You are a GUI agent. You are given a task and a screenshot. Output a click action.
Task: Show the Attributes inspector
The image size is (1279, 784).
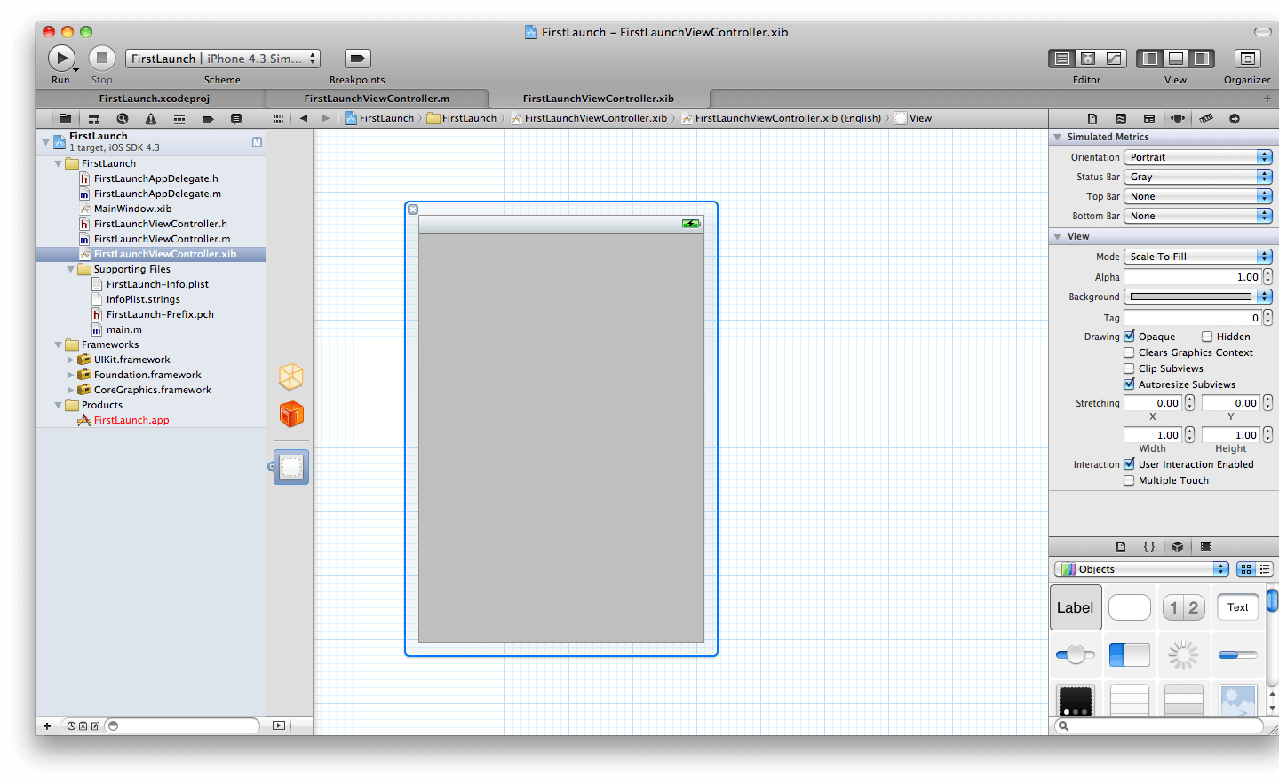click(x=1178, y=119)
